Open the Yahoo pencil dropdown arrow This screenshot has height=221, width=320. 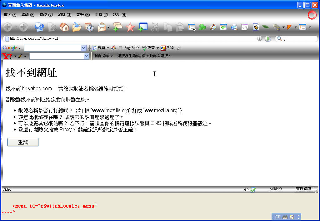pyautogui.click(x=25, y=56)
